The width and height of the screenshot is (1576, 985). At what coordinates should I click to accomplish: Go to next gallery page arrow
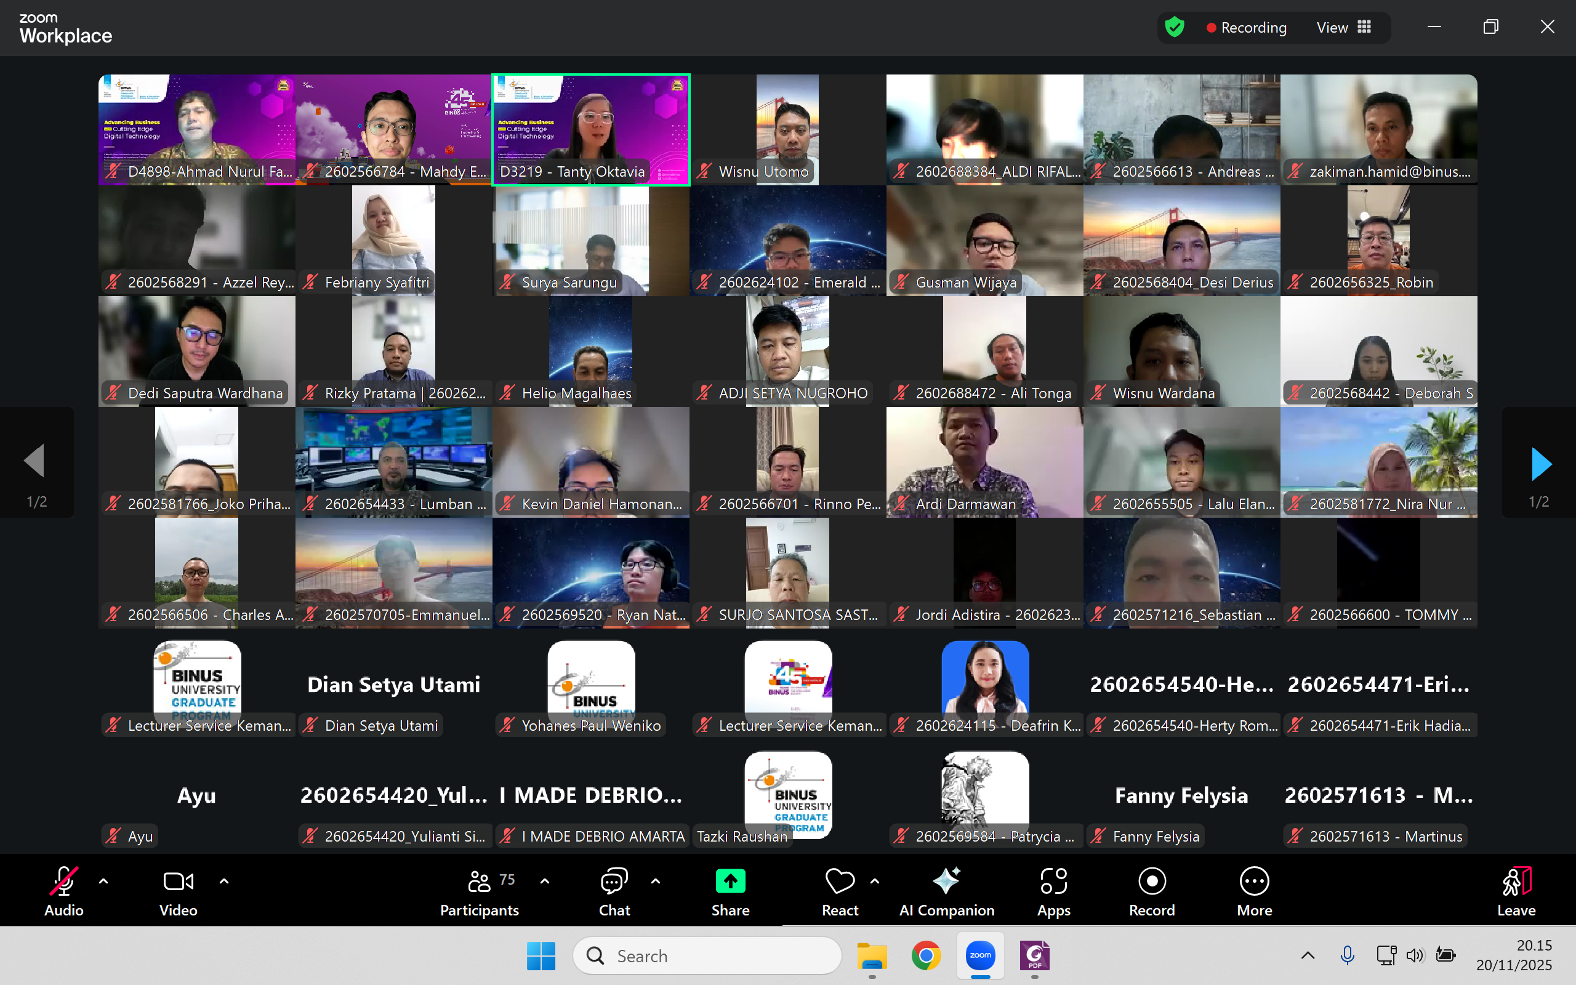pyautogui.click(x=1540, y=463)
